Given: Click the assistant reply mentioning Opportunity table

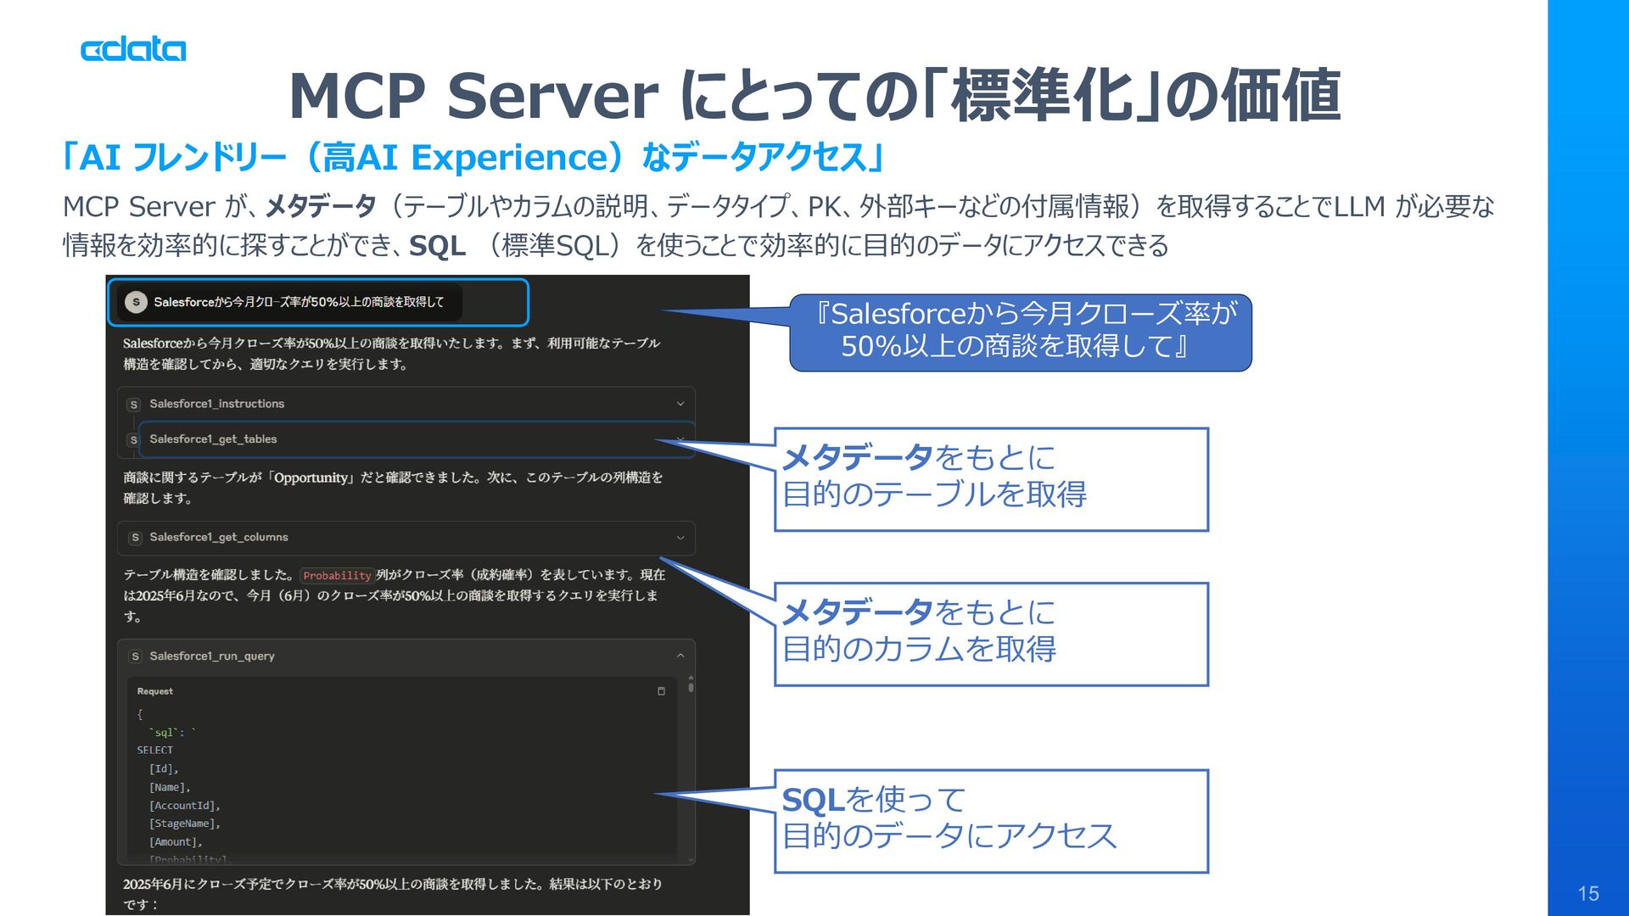Looking at the screenshot, I should coord(393,488).
